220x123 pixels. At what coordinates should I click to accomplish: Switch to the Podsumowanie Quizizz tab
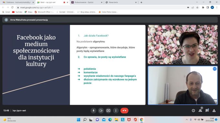[87, 2]
